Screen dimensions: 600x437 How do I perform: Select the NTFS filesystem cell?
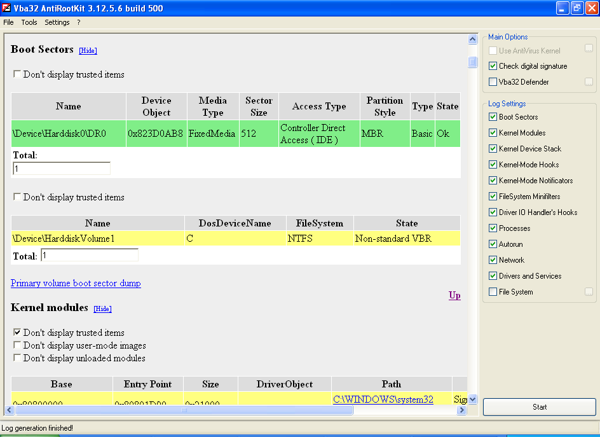[x=320, y=239]
